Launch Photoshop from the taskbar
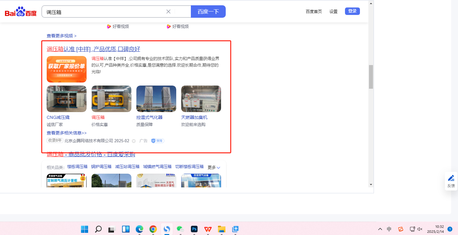This screenshot has width=458, height=235. (194, 229)
